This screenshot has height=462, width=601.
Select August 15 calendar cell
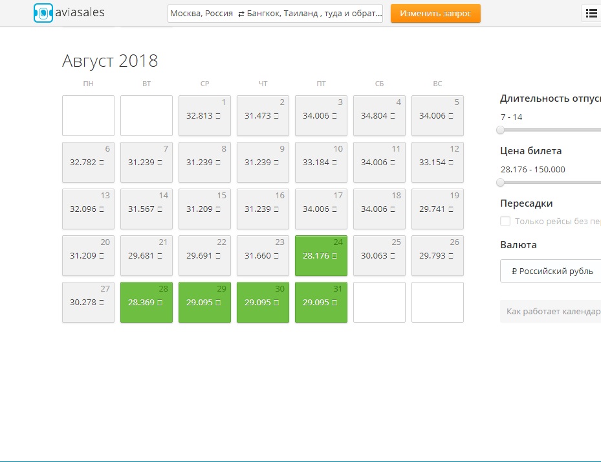[x=204, y=209]
